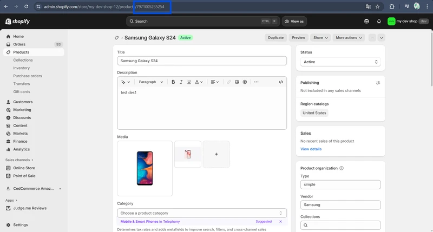Open more formatting options ellipsis
This screenshot has height=232, width=433.
pos(256,82)
